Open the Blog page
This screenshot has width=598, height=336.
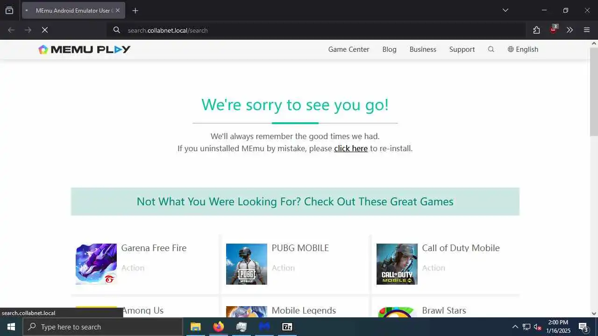[389, 49]
